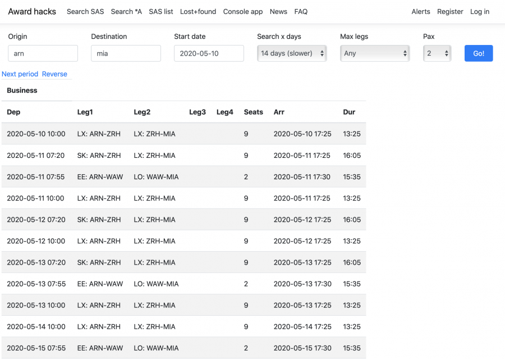505x359 pixels.
Task: Open the Console app link
Action: pyautogui.click(x=243, y=12)
